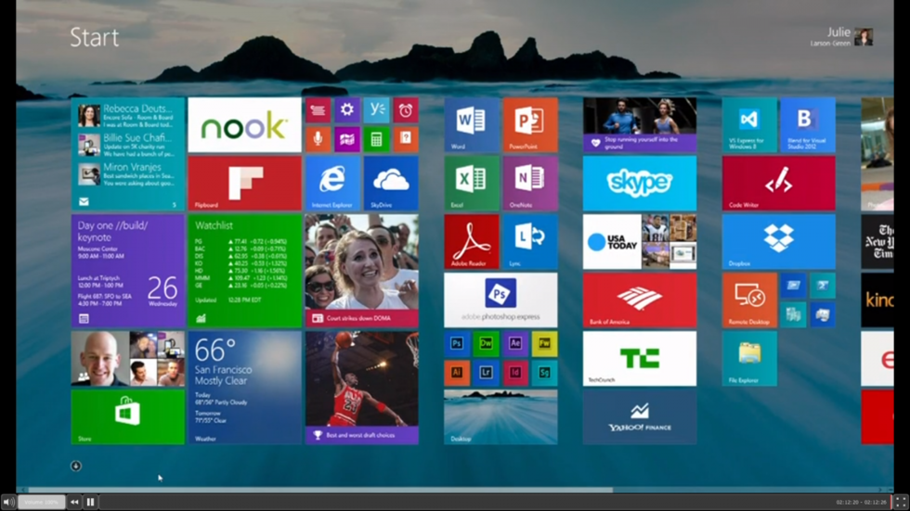Open the Watchlist finance tile
This screenshot has height=511, width=910.
click(x=244, y=271)
